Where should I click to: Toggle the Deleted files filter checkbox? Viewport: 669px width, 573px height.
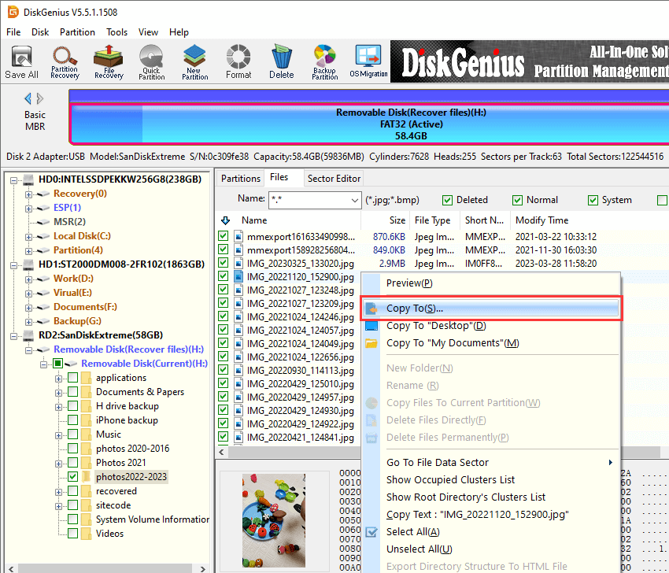(x=447, y=200)
